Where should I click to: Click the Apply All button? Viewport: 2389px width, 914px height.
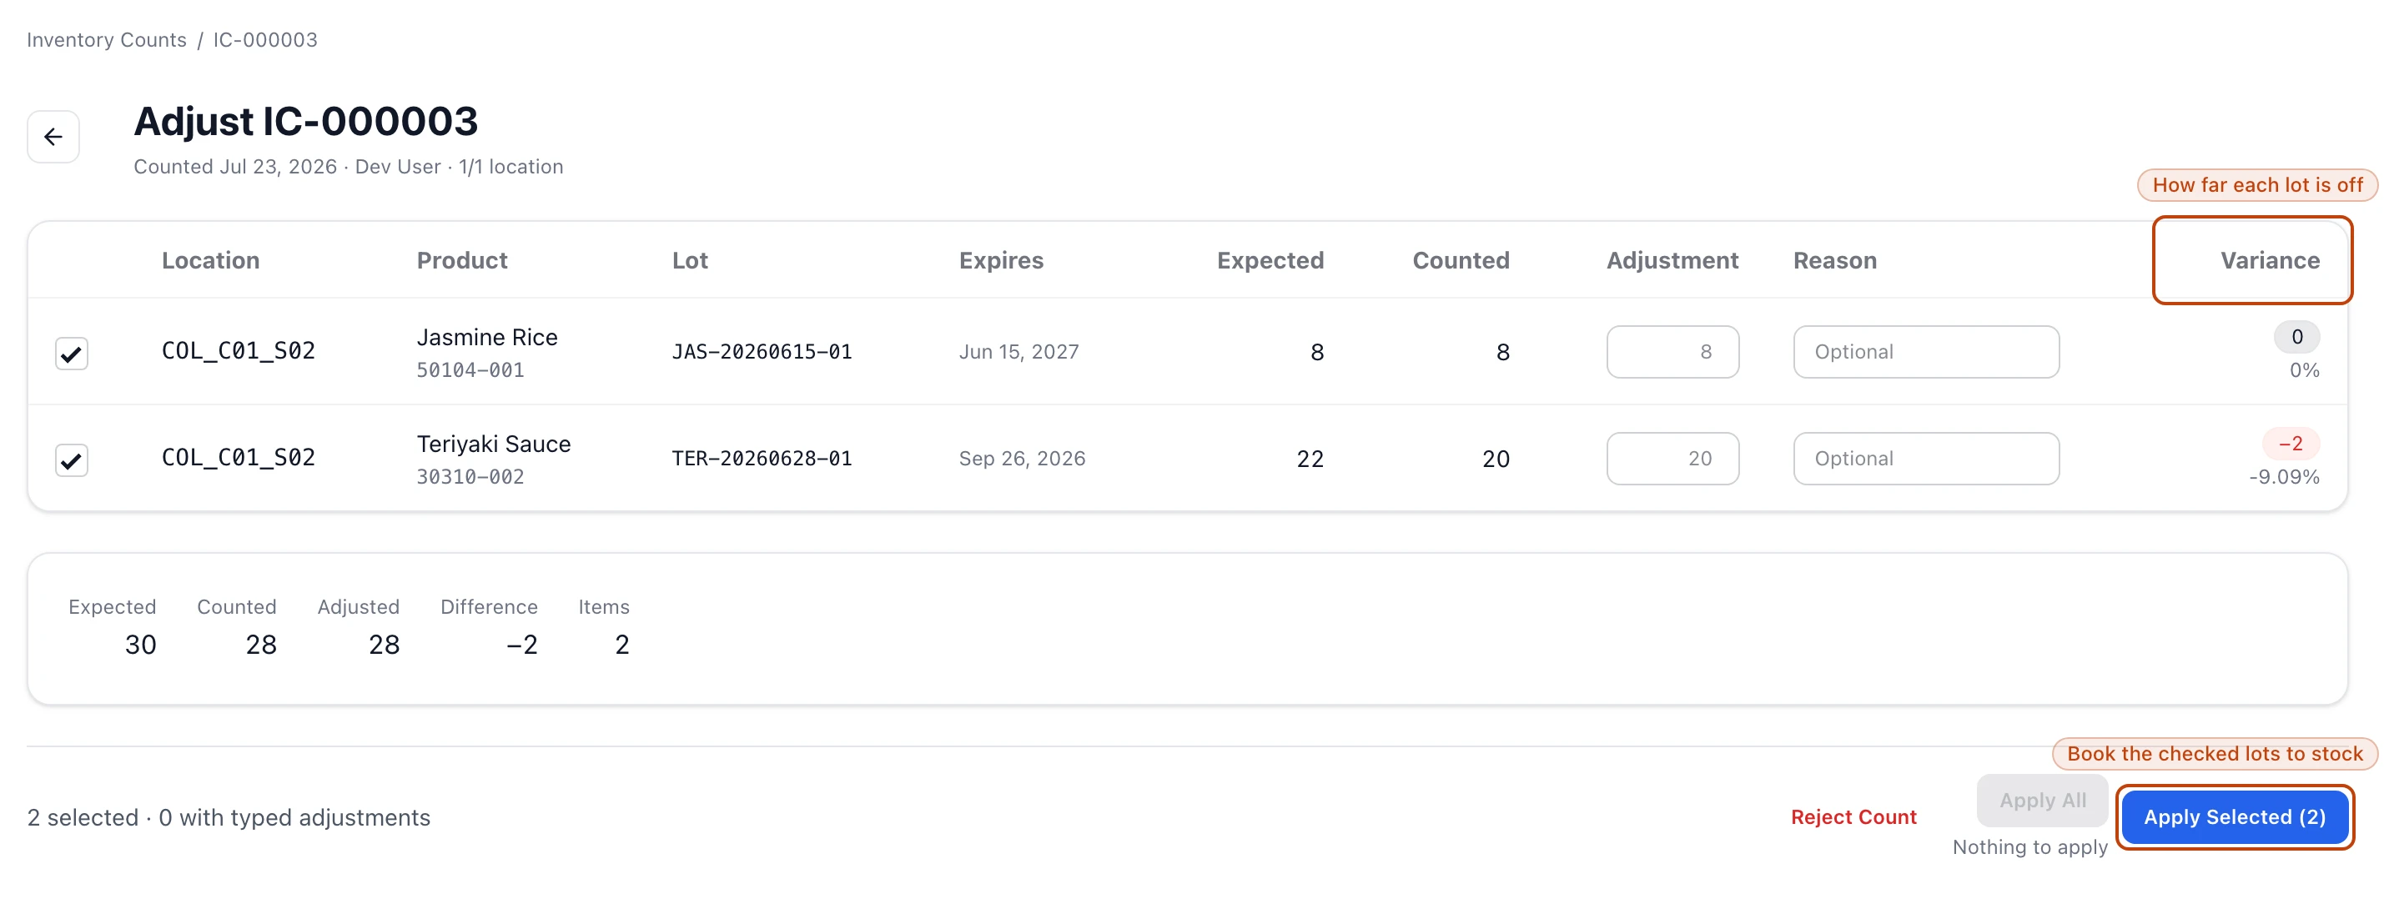(x=2042, y=800)
